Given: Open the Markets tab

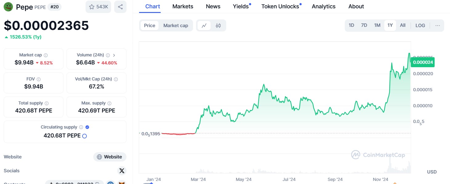Looking at the screenshot, I should click(183, 6).
